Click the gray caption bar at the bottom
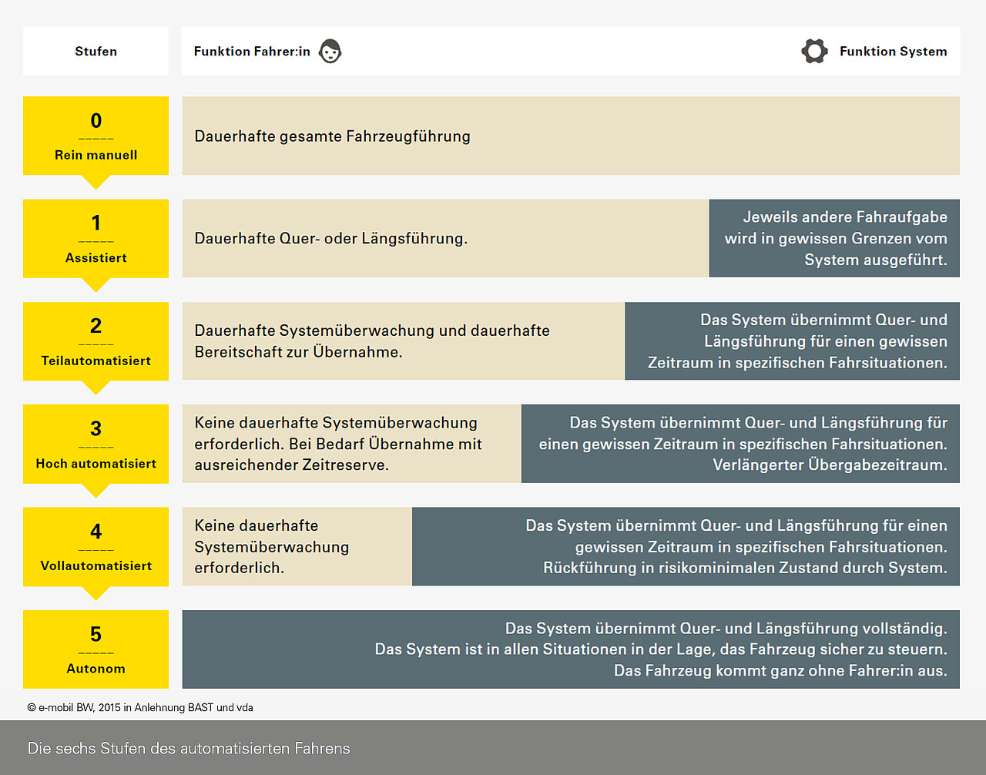This screenshot has height=775, width=986. coord(493,748)
